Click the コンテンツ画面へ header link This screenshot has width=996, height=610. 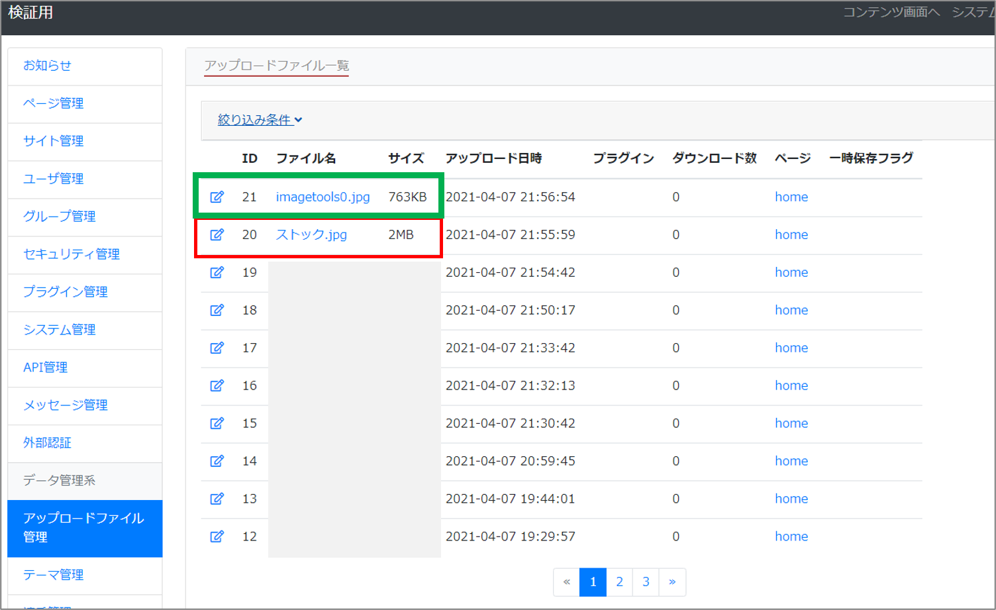(x=891, y=13)
